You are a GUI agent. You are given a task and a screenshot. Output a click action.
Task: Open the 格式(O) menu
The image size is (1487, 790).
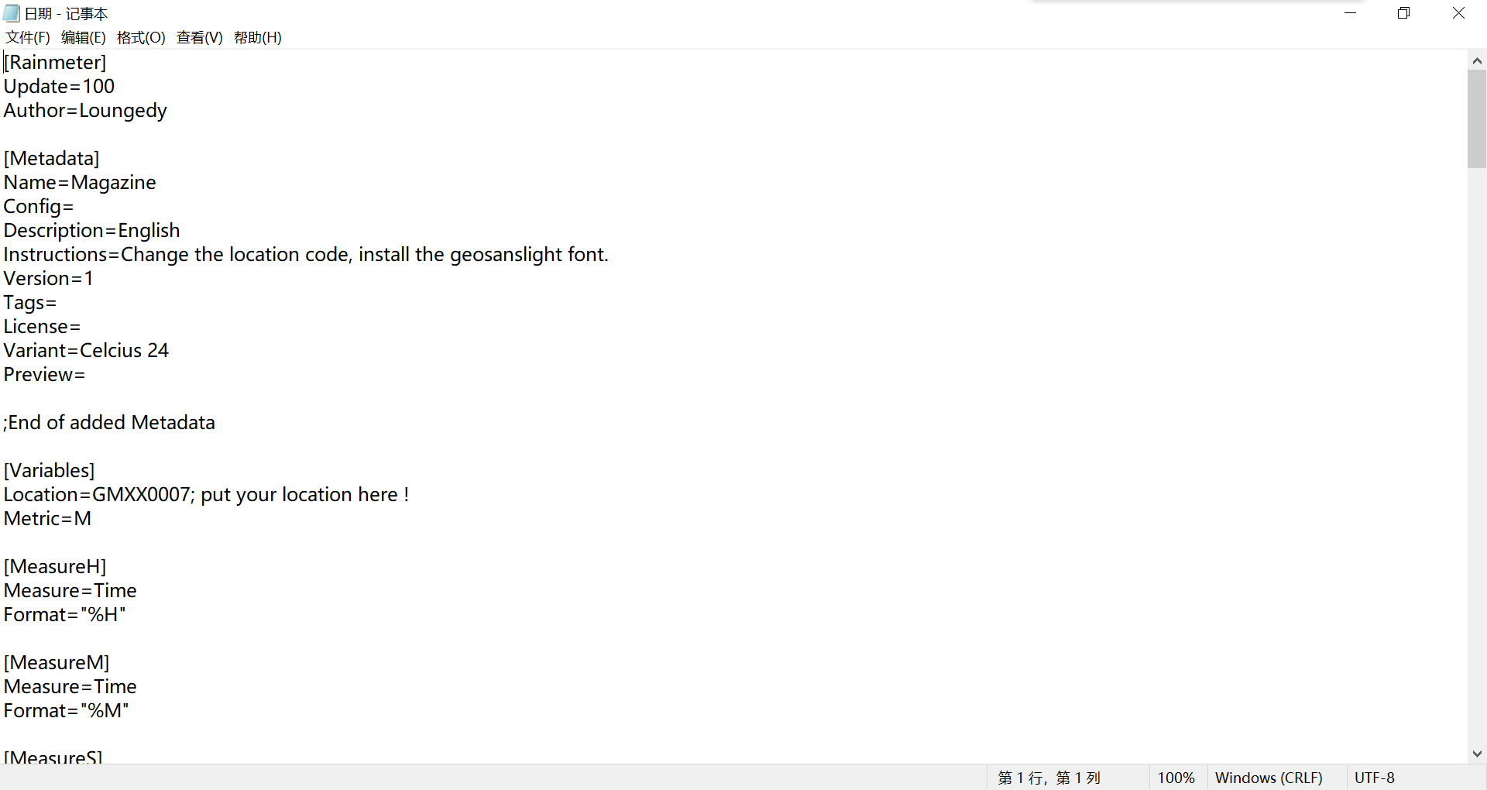(141, 37)
